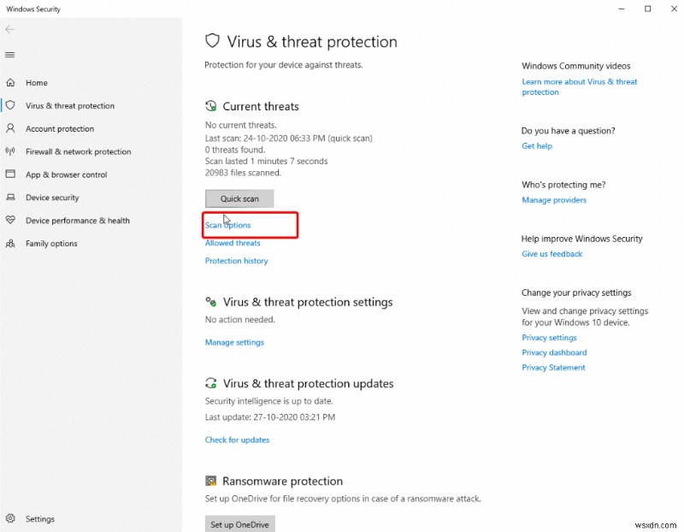Click the Settings gear icon
This screenshot has width=684, height=532.
point(10,518)
